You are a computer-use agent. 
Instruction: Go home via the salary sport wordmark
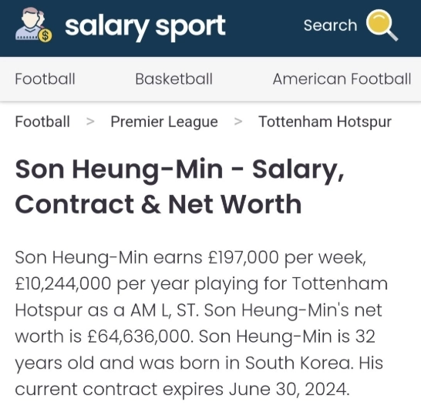145,26
